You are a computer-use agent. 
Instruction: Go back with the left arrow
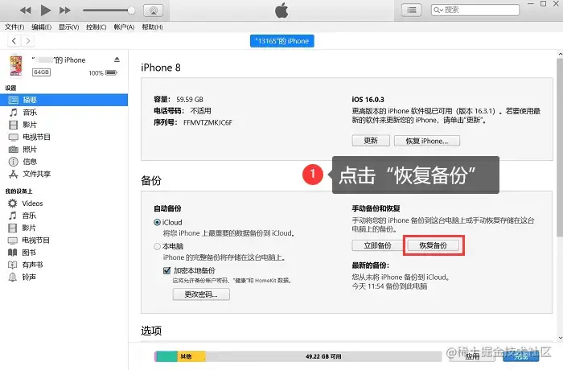(14, 41)
